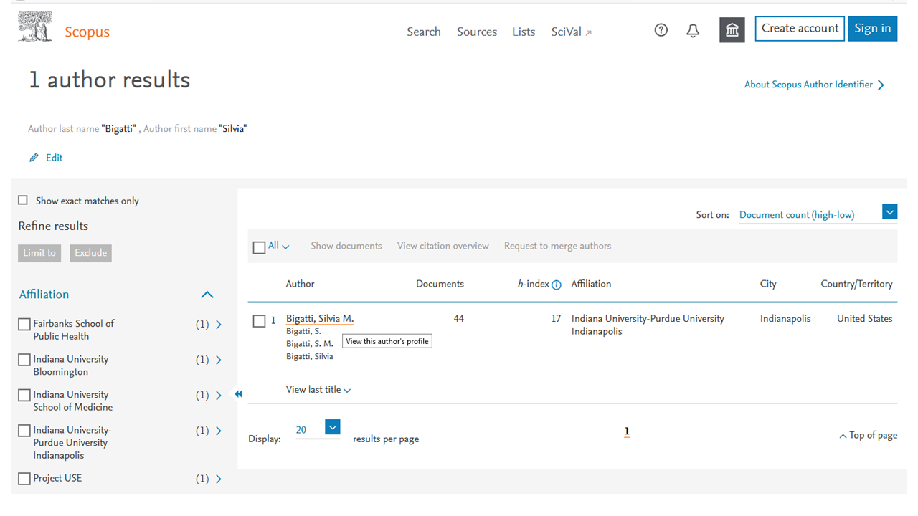Open SciVal in top navigation
Image resolution: width=918 pixels, height=516 pixels.
click(x=566, y=32)
